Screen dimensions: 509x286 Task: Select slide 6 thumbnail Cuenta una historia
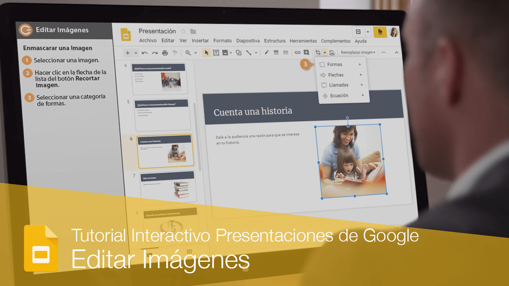click(x=165, y=151)
